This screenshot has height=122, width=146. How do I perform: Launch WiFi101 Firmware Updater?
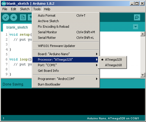click(66, 46)
